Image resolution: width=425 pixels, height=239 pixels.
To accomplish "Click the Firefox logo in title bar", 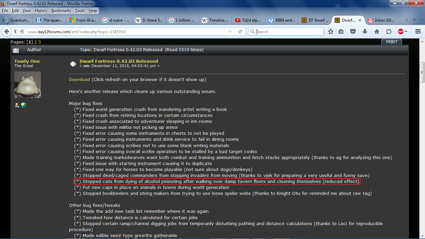I will [x=4, y=4].
